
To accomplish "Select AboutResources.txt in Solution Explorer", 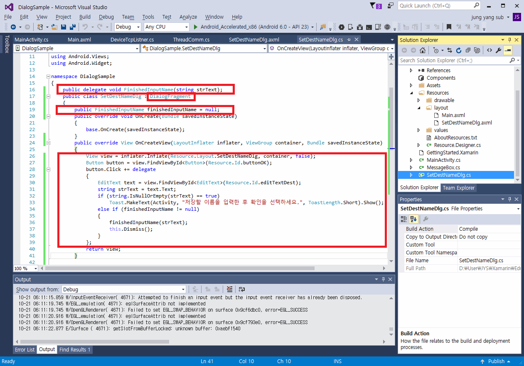I will tap(455, 138).
